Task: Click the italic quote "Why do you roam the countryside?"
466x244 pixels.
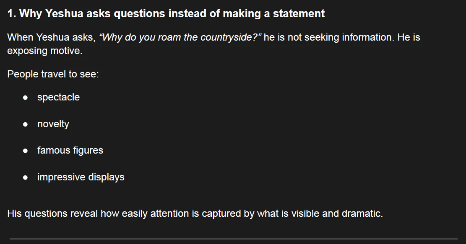Action: pyautogui.click(x=181, y=37)
